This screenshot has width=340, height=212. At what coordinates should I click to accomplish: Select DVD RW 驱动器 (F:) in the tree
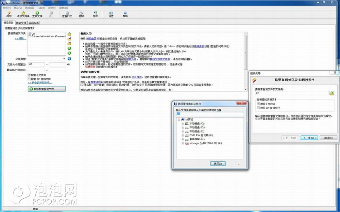[x=201, y=135]
